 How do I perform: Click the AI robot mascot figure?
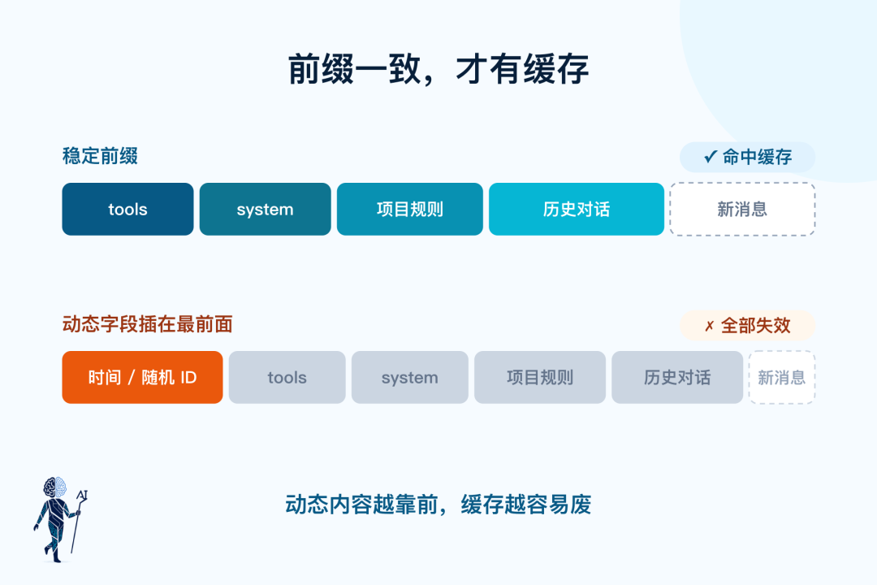pos(60,519)
